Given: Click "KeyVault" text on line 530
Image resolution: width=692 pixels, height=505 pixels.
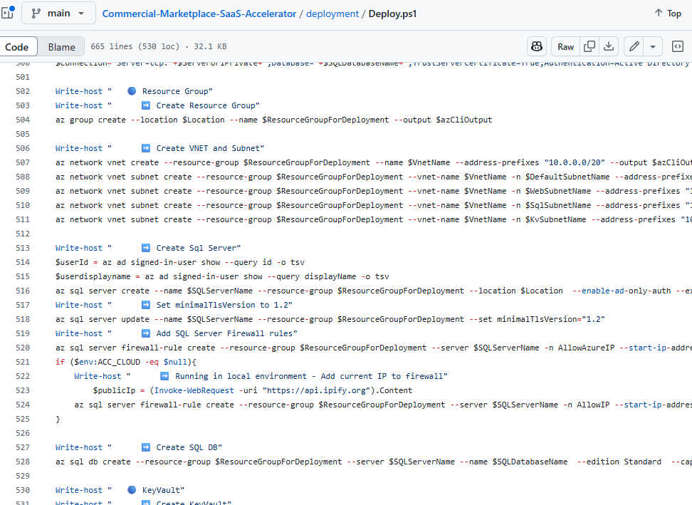Looking at the screenshot, I should point(161,490).
